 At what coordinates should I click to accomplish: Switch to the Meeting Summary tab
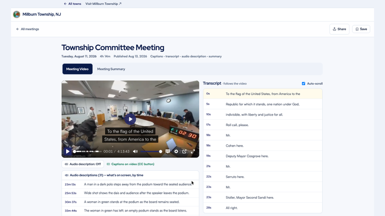pyautogui.click(x=111, y=69)
